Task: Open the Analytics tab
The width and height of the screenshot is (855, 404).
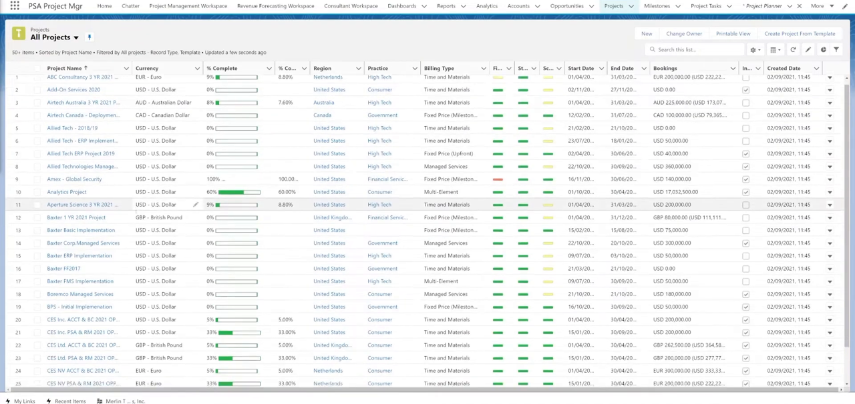Action: [486, 6]
